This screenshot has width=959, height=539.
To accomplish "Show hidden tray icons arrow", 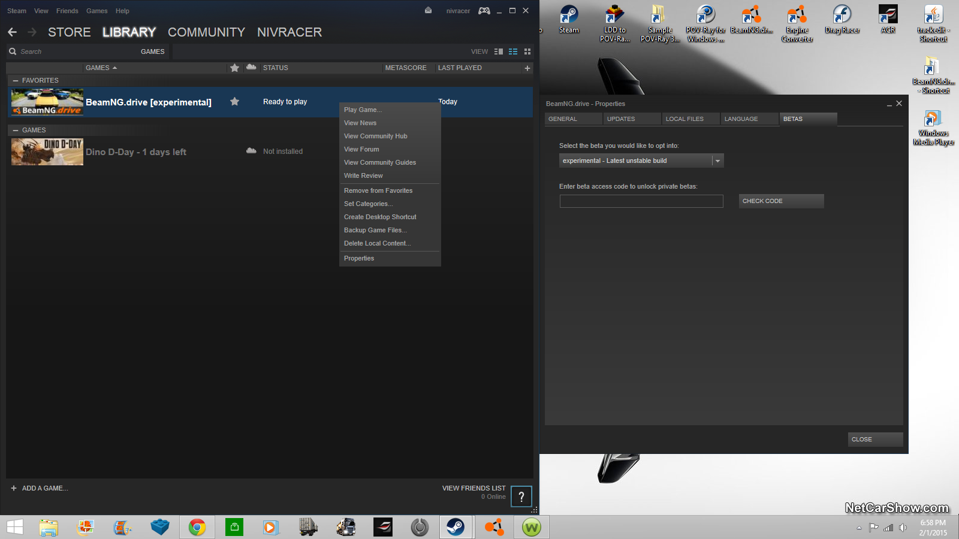I will coord(859,528).
